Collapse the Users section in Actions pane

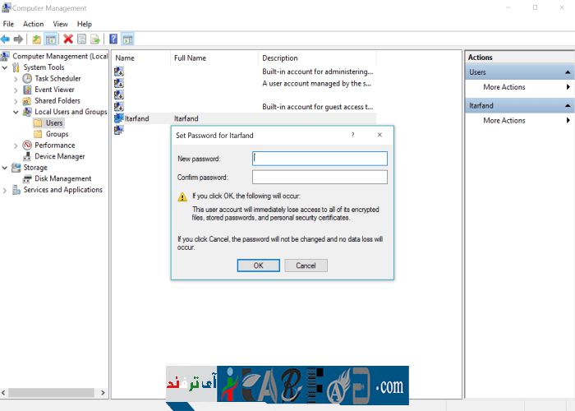[568, 72]
